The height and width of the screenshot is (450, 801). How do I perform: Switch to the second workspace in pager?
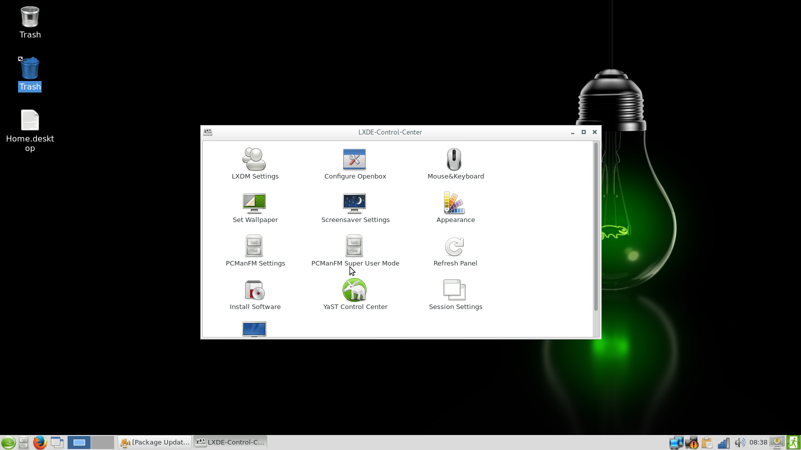[x=103, y=442]
